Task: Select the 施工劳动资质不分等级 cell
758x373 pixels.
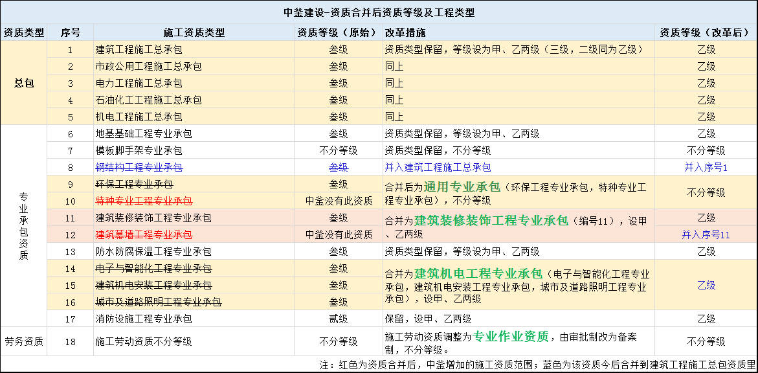Action: [x=144, y=341]
